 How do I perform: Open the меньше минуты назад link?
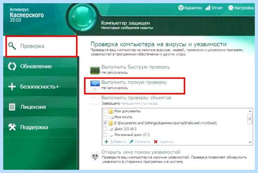[x=139, y=103]
